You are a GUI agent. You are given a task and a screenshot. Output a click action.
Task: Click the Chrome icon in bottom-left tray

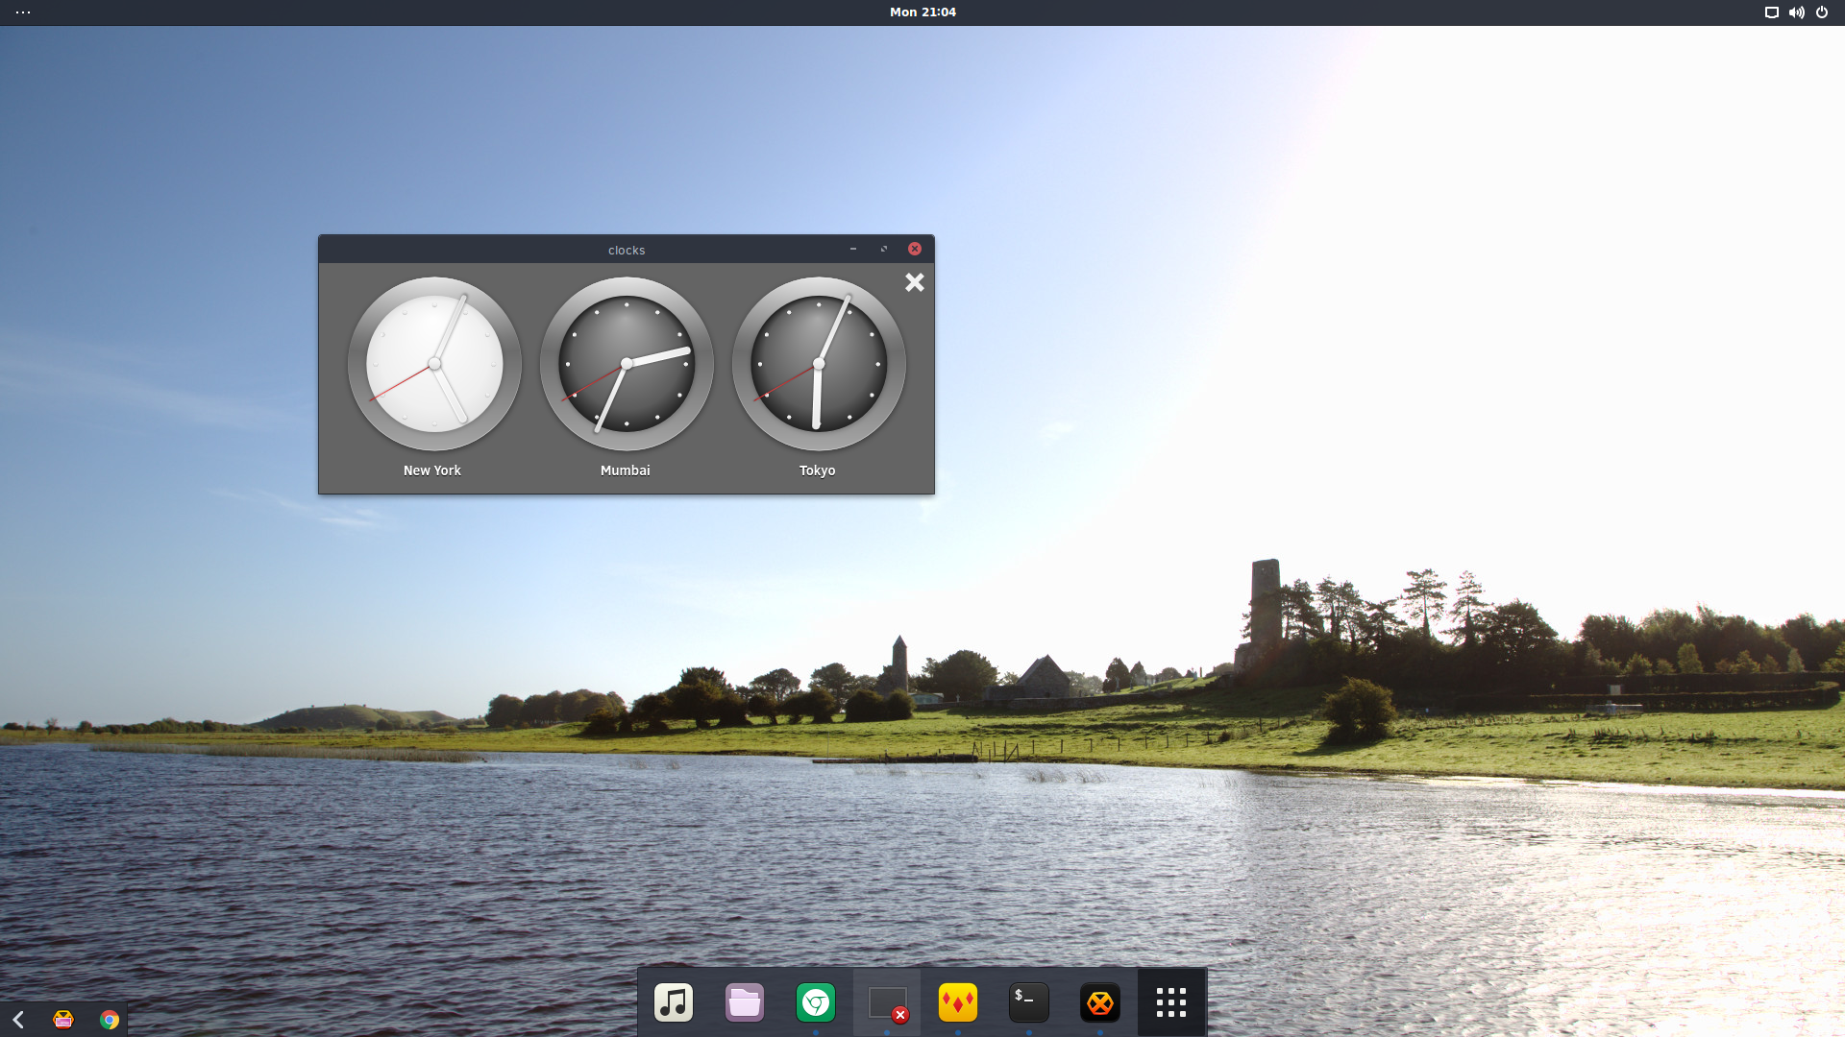[110, 1020]
